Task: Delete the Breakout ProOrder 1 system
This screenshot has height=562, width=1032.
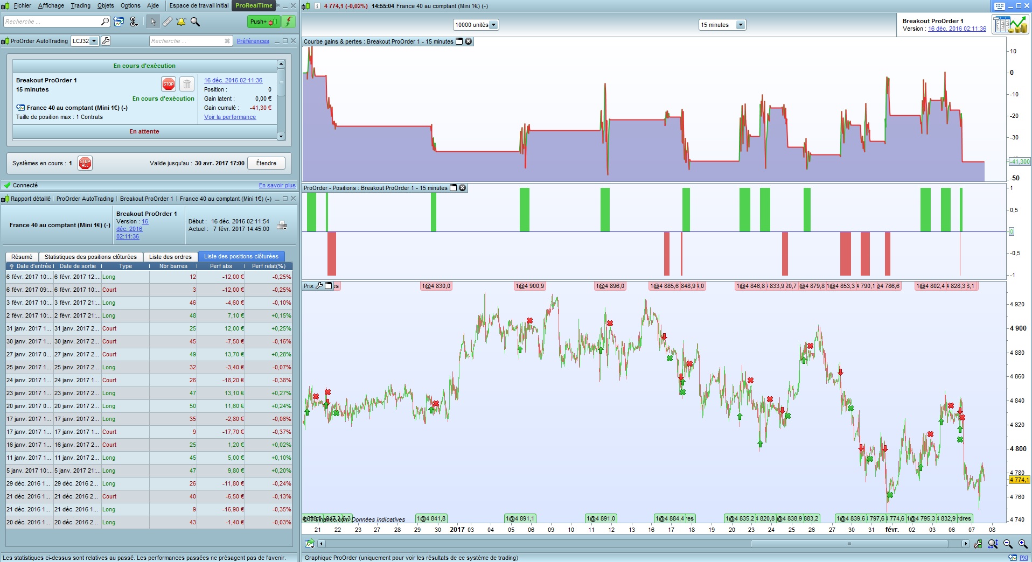Action: point(186,84)
